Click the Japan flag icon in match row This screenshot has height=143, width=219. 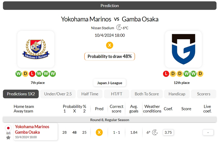pyautogui.click(x=8, y=128)
